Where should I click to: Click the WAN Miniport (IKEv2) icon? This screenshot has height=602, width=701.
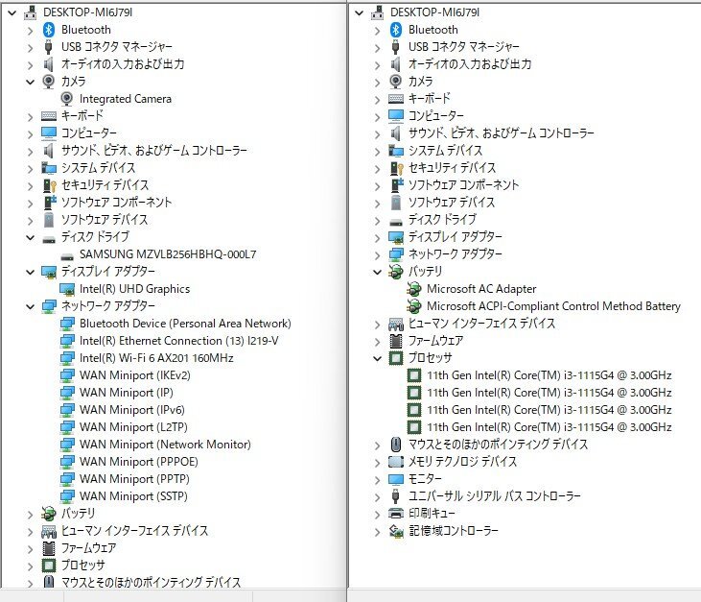point(67,375)
